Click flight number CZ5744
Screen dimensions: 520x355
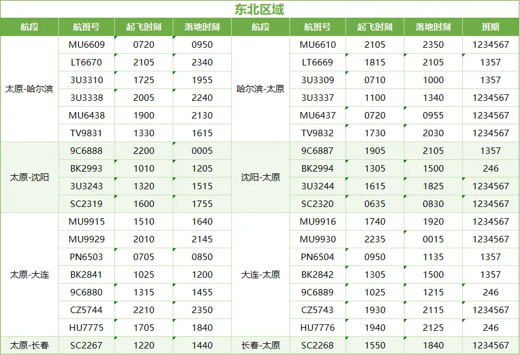click(x=87, y=310)
